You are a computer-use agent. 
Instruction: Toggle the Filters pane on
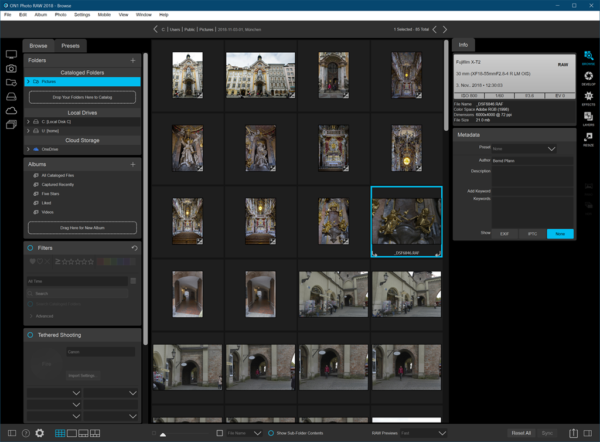click(30, 248)
